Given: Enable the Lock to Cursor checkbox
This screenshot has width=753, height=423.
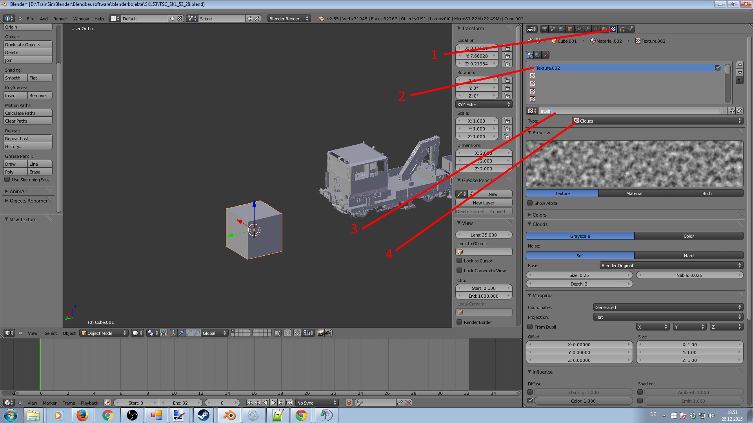Looking at the screenshot, I should tap(459, 261).
